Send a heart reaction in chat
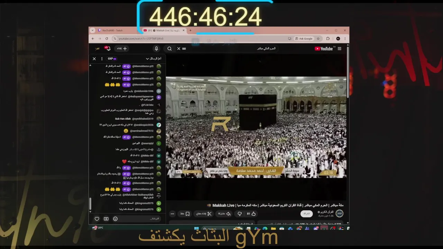Image resolution: width=443 pixels, height=249 pixels. [97, 219]
